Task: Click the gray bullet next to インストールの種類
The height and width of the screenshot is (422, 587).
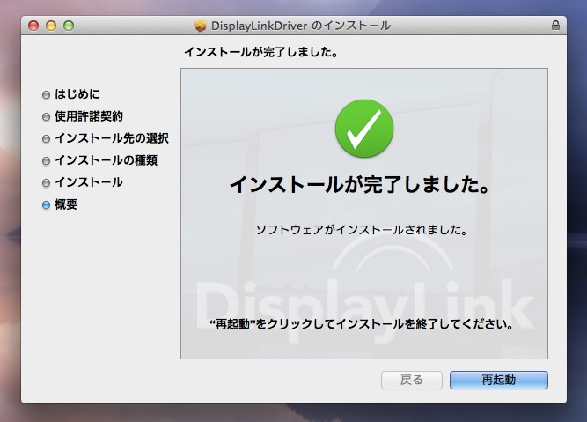Action: point(46,161)
